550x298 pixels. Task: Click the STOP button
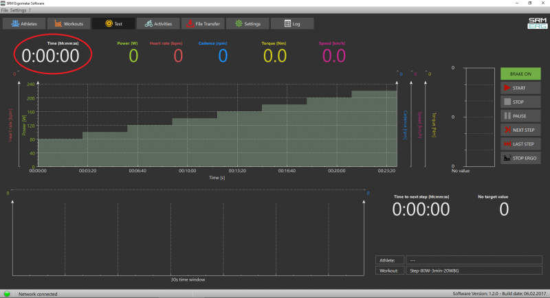pyautogui.click(x=520, y=102)
